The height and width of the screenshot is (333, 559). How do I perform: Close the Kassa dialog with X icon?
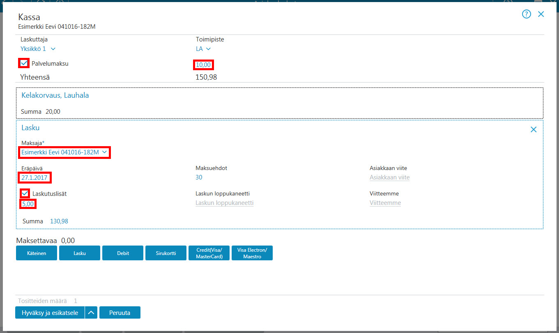tap(541, 14)
